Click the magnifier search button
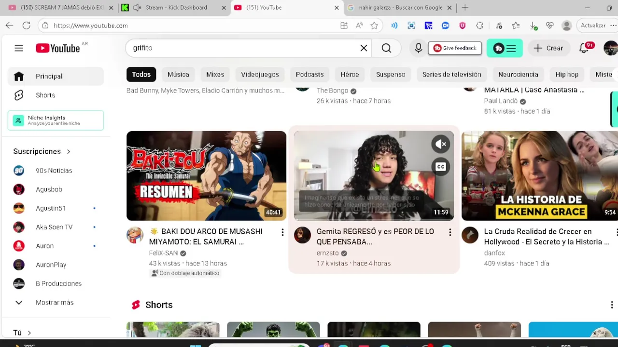The width and height of the screenshot is (618, 347). click(386, 48)
